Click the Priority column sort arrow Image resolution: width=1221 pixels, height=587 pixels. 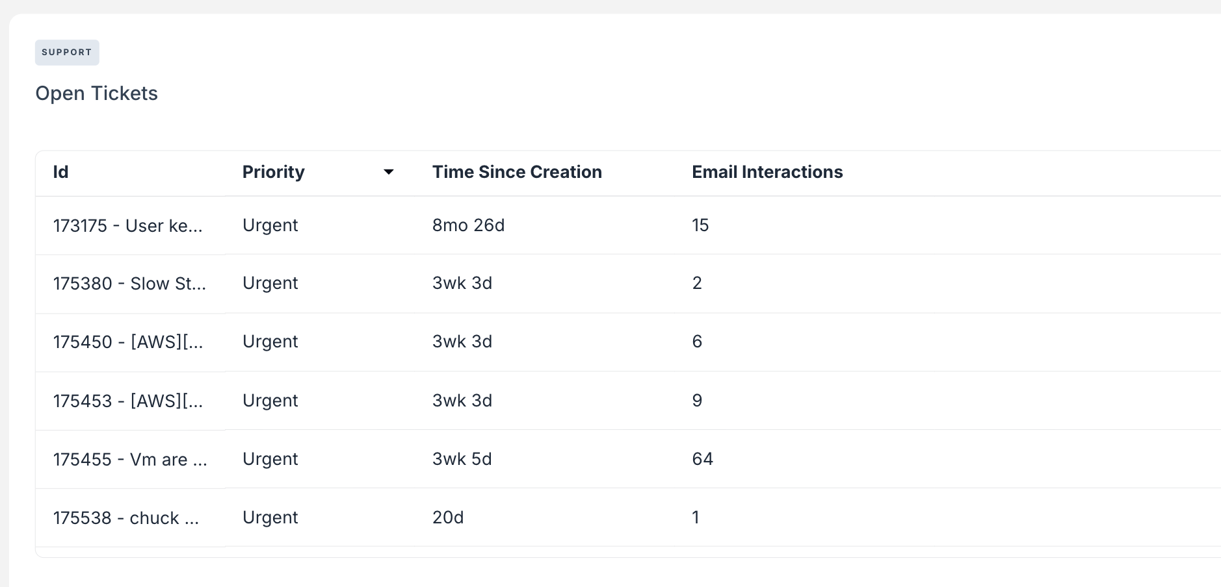(x=389, y=172)
